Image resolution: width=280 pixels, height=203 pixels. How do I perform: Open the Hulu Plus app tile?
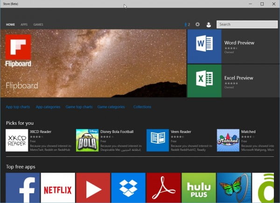click(x=199, y=188)
